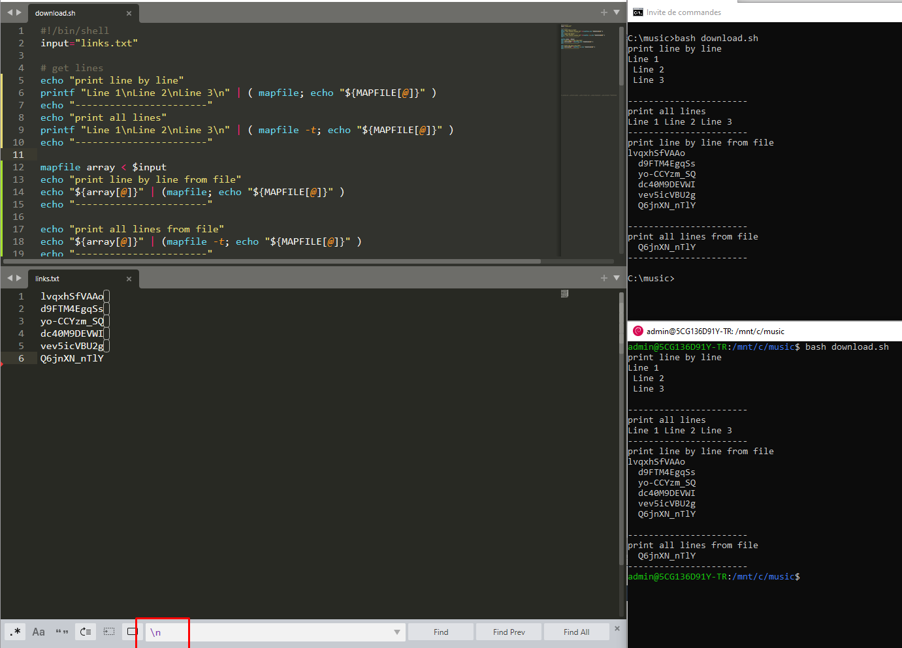Viewport: 902px width, 648px height.
Task: Click the left tab-scroll arrow beside download.sh
Action: tap(10, 12)
